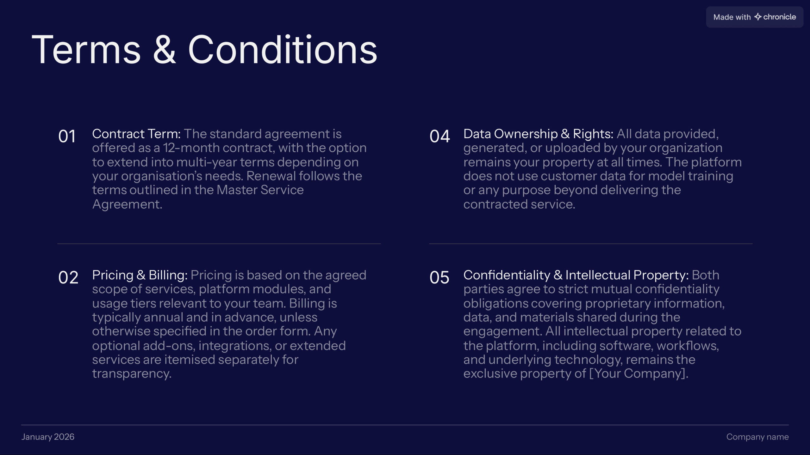Click the "chronicle" brand name link
The height and width of the screenshot is (455, 810).
click(x=779, y=17)
